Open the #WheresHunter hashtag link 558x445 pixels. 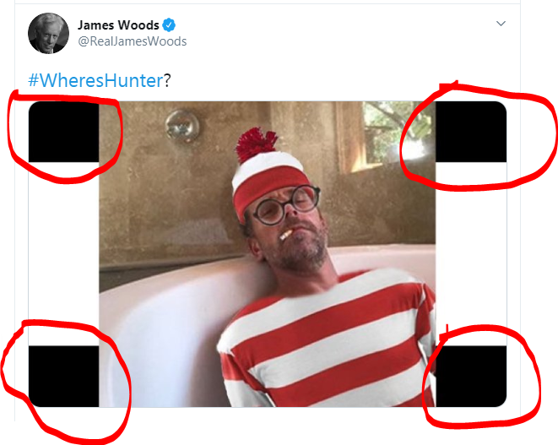pyautogui.click(x=95, y=80)
